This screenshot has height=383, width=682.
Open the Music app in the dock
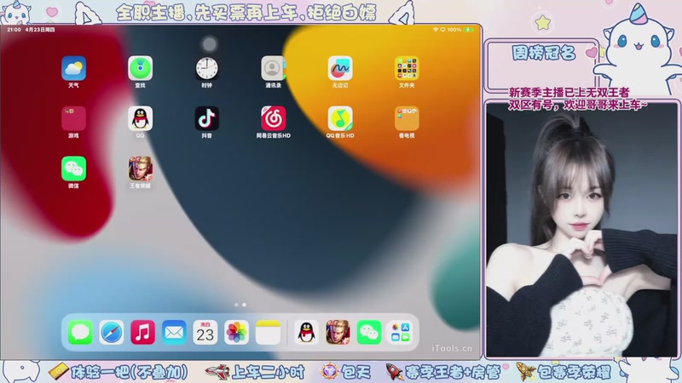[142, 333]
